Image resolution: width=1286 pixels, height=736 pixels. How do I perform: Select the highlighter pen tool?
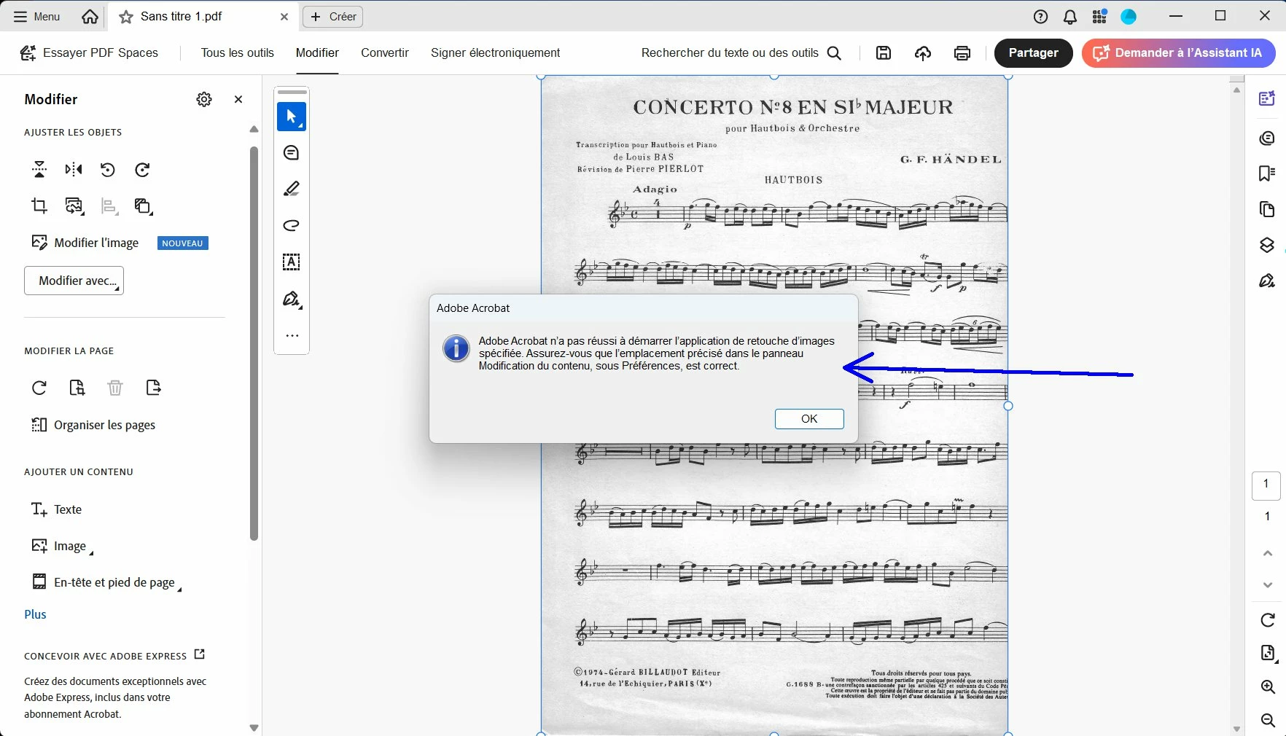[292, 189]
